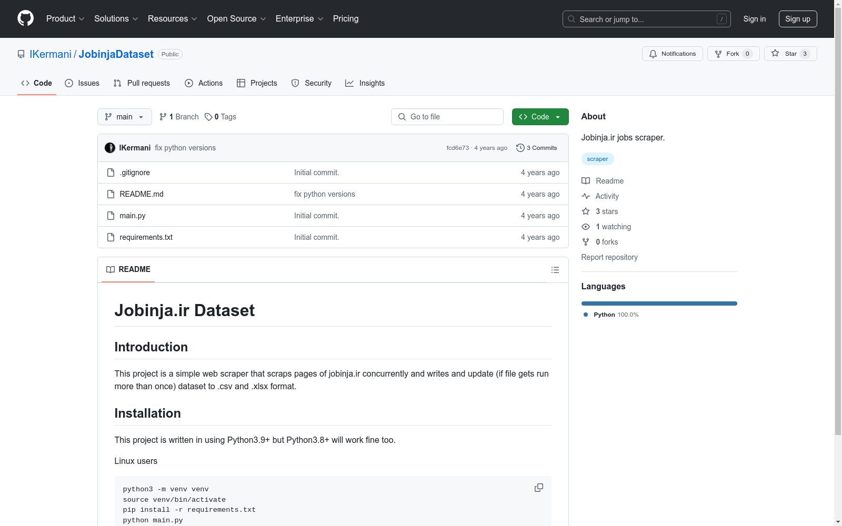The width and height of the screenshot is (842, 526).
Task: Switch to the Insights tab
Action: pos(365,83)
